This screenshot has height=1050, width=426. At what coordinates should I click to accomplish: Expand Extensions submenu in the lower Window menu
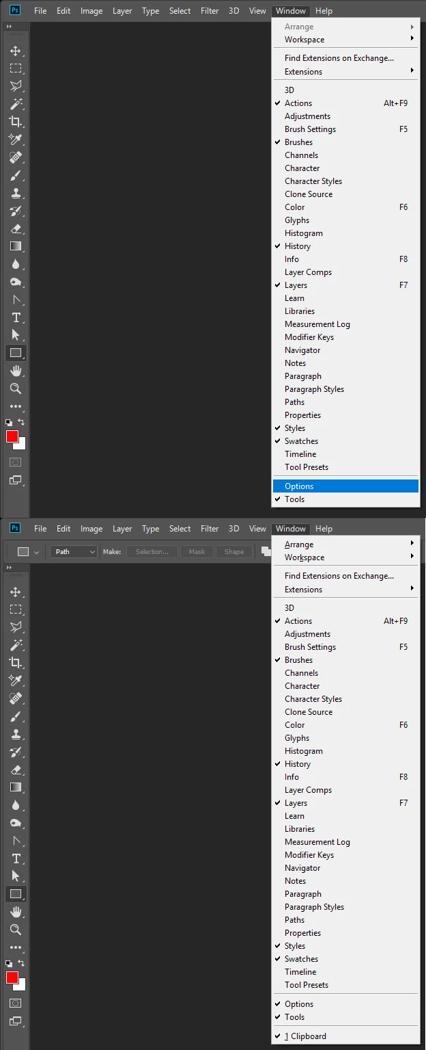click(346, 590)
